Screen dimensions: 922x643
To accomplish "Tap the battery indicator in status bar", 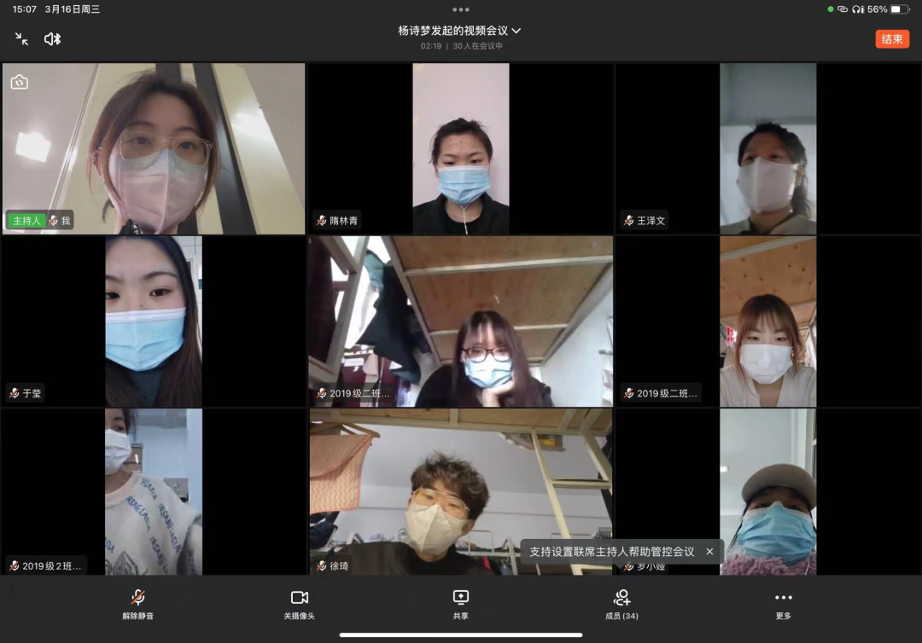I will [x=900, y=9].
